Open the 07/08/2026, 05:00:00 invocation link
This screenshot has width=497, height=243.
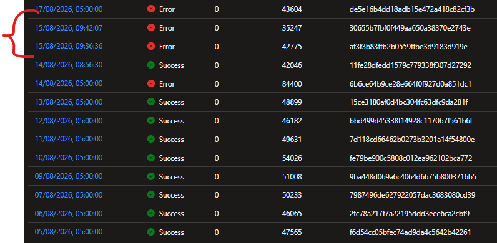pyautogui.click(x=69, y=194)
